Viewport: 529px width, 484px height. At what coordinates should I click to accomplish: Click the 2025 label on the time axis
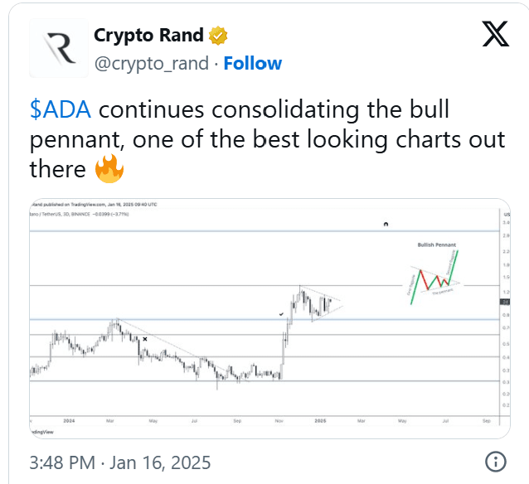tap(318, 420)
